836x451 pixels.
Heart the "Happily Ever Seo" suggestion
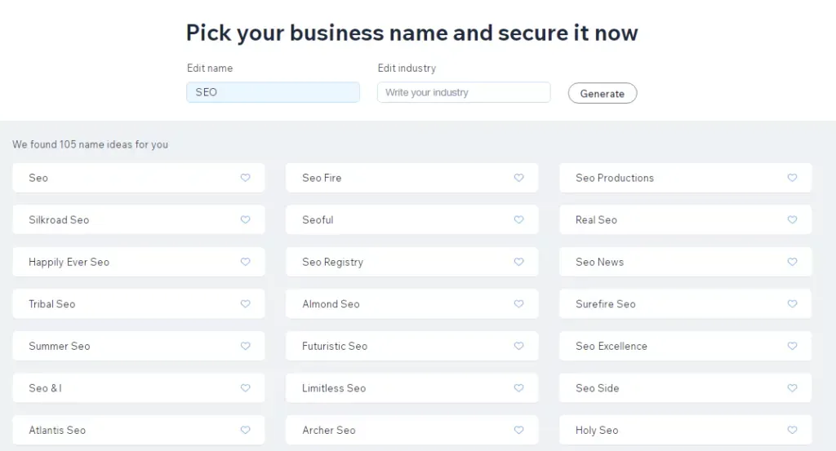(245, 262)
